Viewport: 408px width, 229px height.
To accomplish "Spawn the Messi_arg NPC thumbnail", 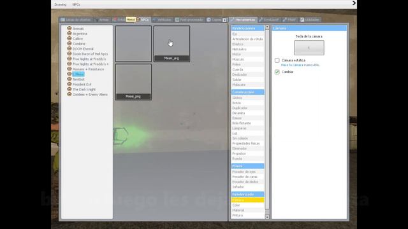I will (x=171, y=44).
